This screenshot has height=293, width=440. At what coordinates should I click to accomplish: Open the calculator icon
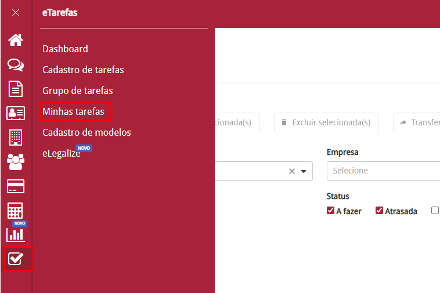coord(15,211)
